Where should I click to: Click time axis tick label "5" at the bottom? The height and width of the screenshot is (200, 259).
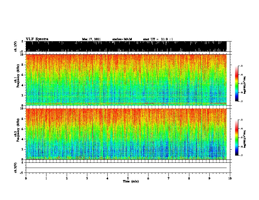[128, 178]
